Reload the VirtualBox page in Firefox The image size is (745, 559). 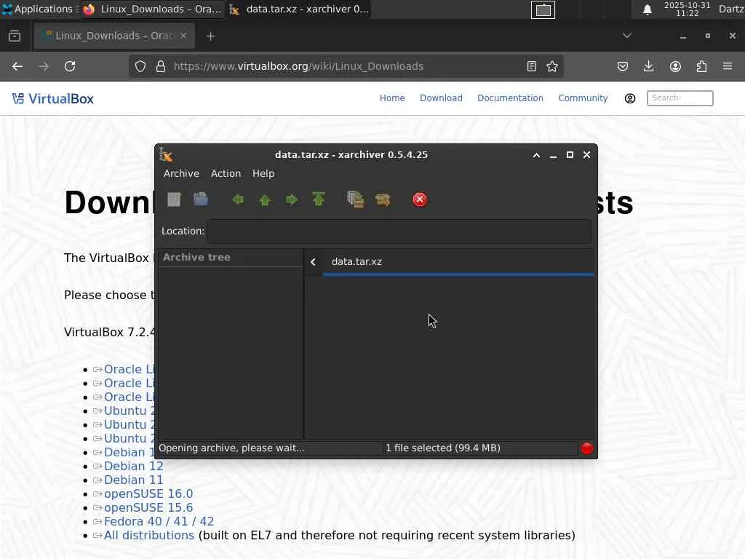[x=70, y=66]
